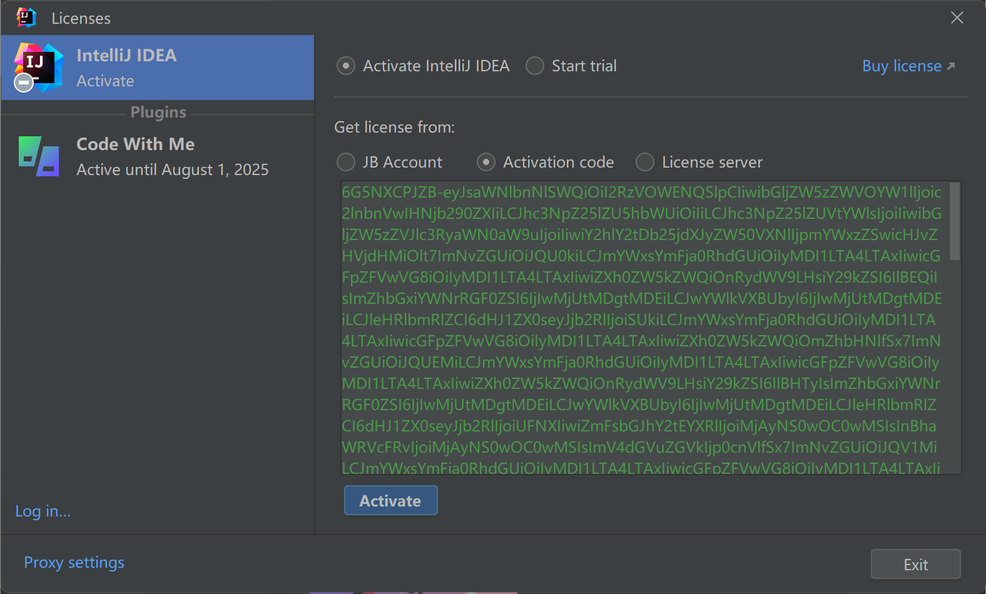
Task: Click the IntelliJ IDEA product icon in the sidebar
Action: [38, 68]
